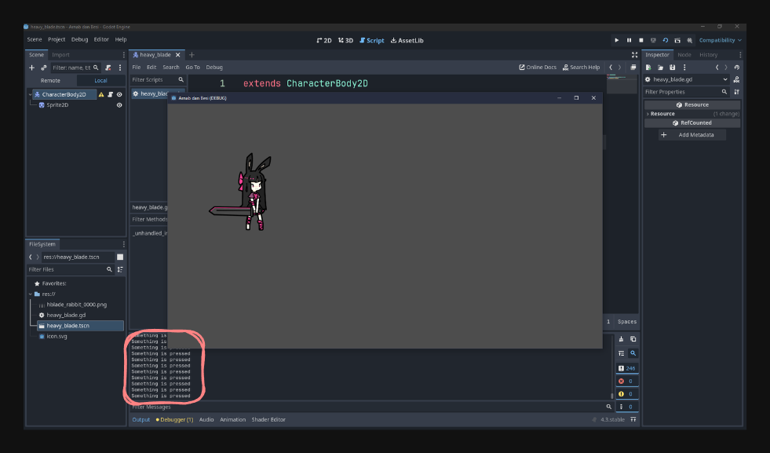The width and height of the screenshot is (770, 453).
Task: Click the run specific scene icon
Action: [x=677, y=40]
